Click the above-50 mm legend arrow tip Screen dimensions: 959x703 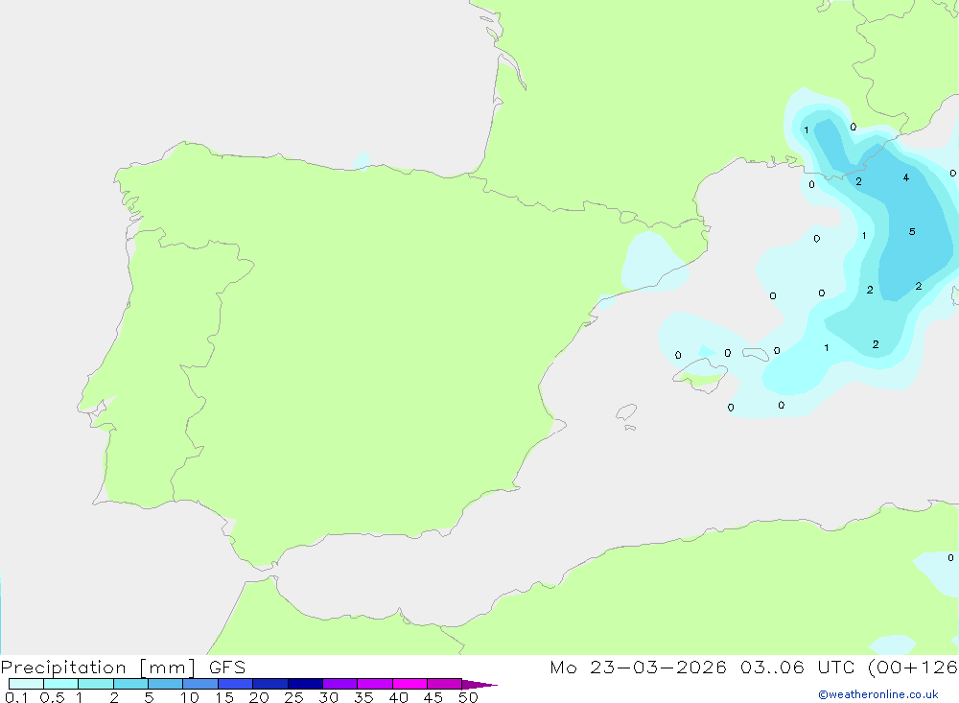tap(479, 685)
